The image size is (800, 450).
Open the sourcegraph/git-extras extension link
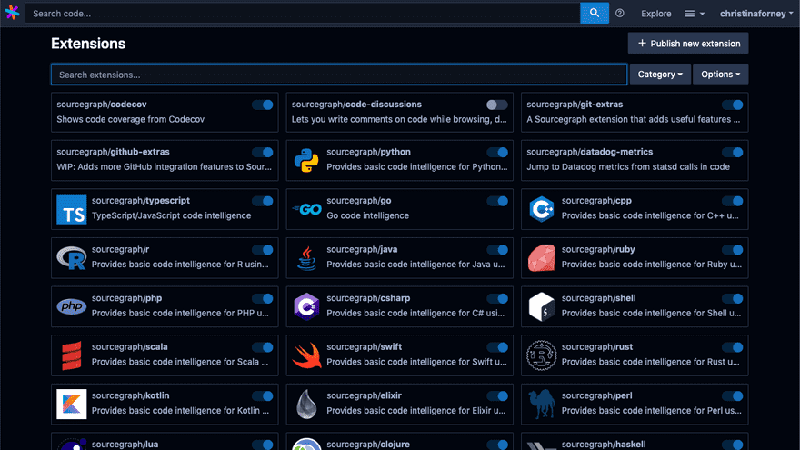click(x=575, y=104)
